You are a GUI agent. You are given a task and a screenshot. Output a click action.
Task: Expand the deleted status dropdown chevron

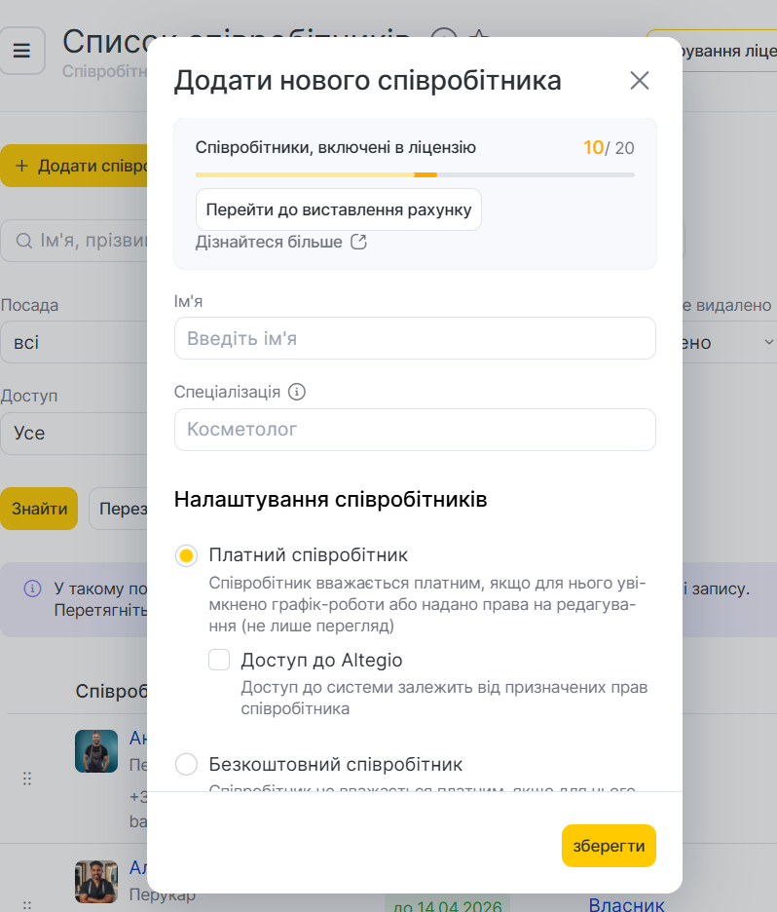pos(767,342)
